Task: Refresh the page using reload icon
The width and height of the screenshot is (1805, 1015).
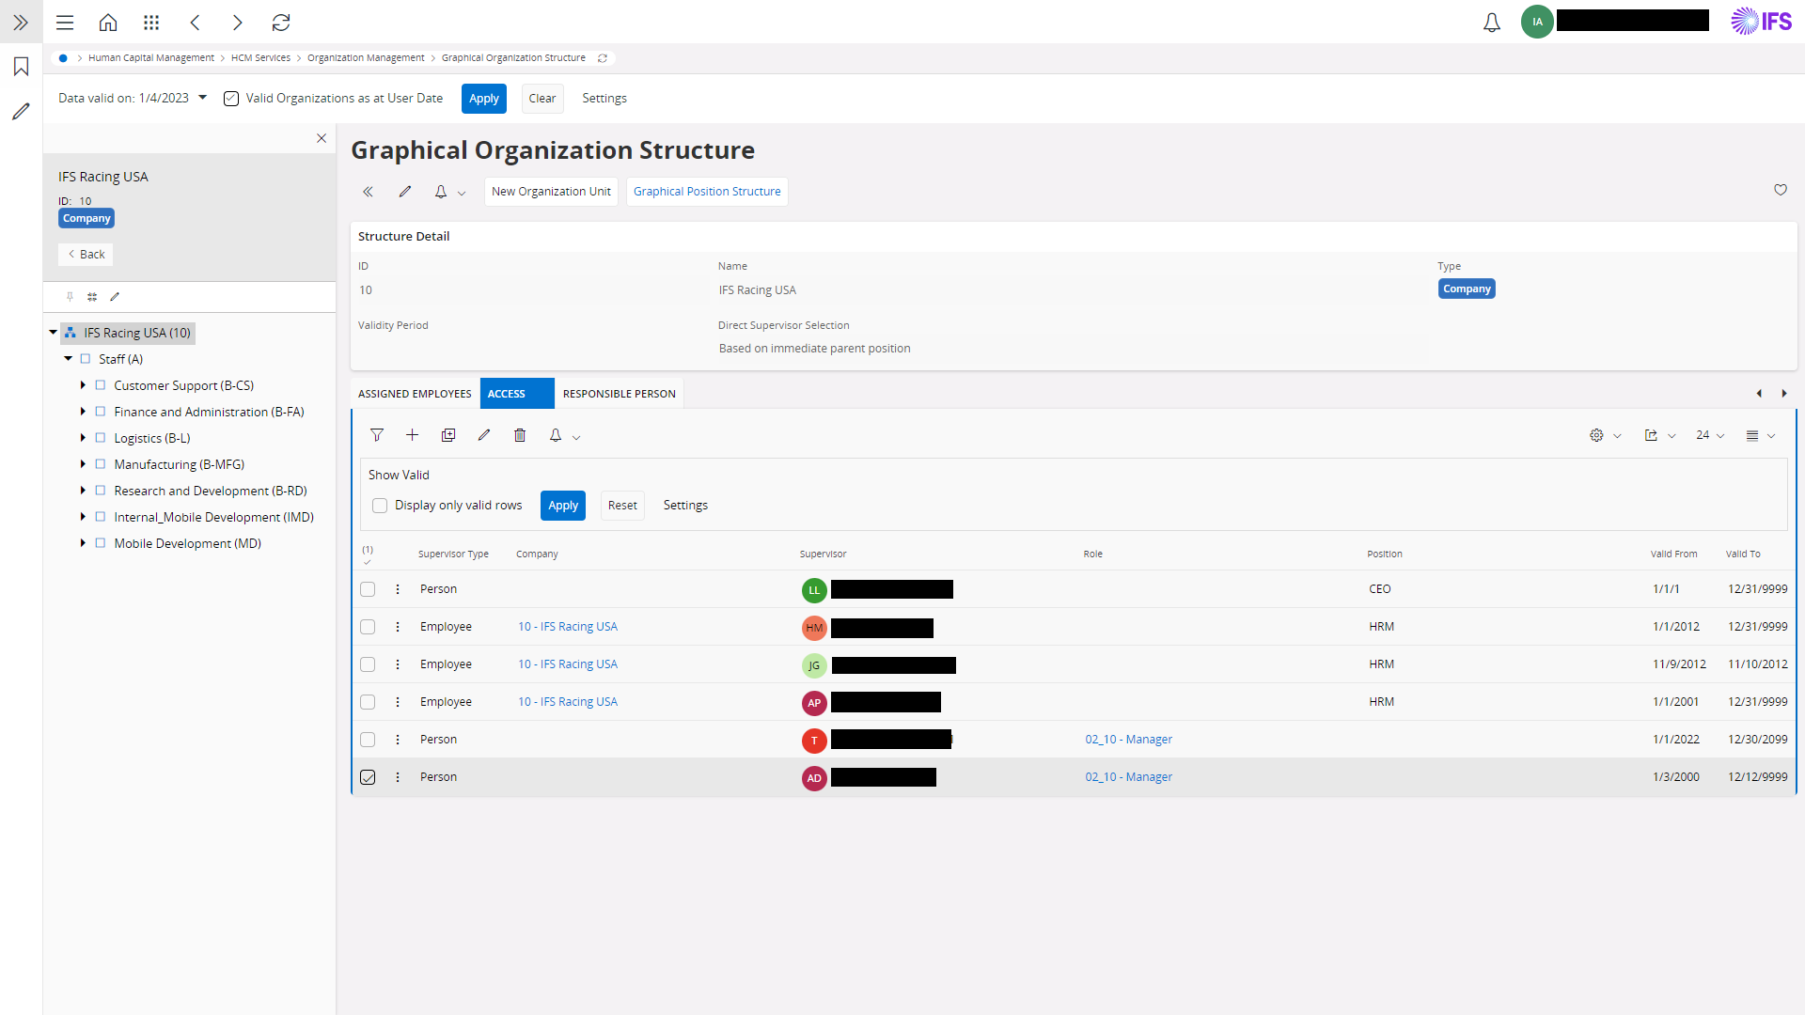Action: click(x=281, y=22)
